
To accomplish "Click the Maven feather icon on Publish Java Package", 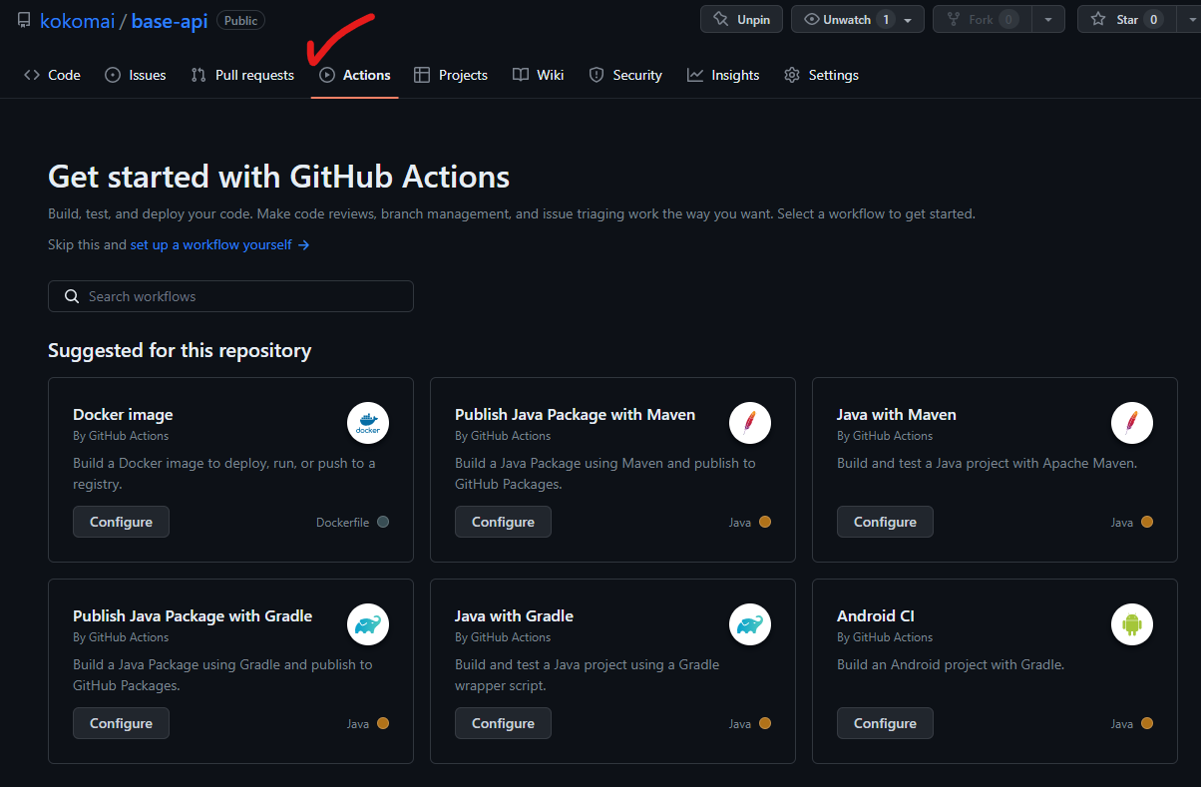I will pos(750,423).
